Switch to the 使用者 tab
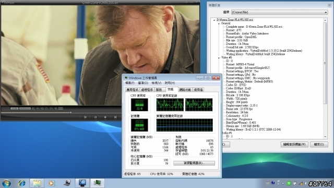334x188 pixels. point(198,90)
